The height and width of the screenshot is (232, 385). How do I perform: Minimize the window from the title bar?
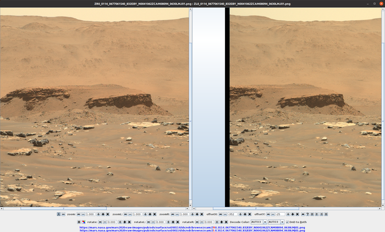click(367, 4)
